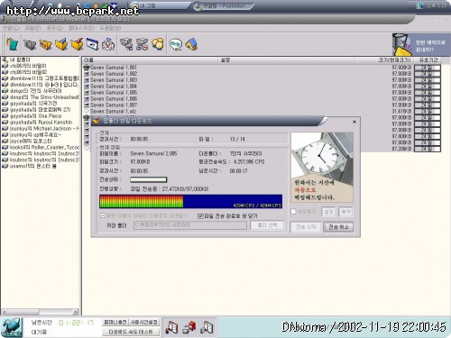Open the 파일(F) menu

[x=32, y=28]
